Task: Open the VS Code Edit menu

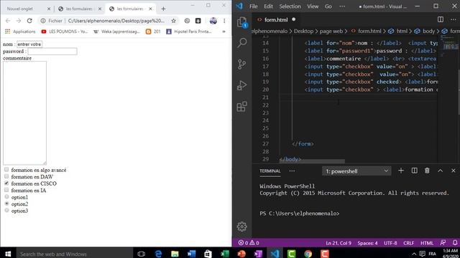Action: 268,6
